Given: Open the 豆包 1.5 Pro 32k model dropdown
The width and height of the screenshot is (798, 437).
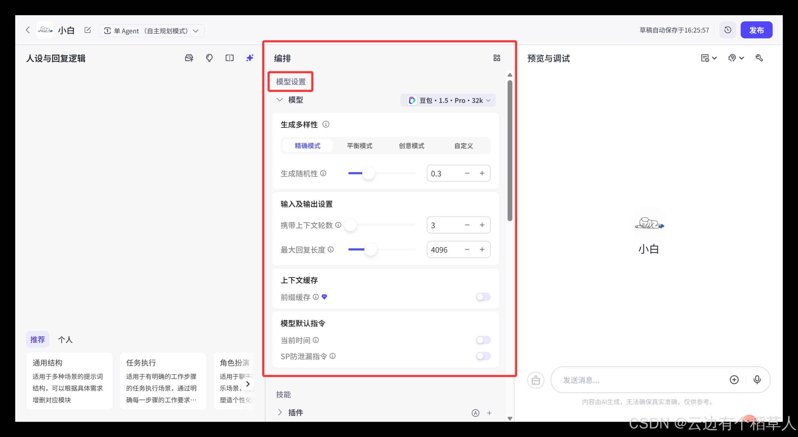Looking at the screenshot, I should click(448, 100).
